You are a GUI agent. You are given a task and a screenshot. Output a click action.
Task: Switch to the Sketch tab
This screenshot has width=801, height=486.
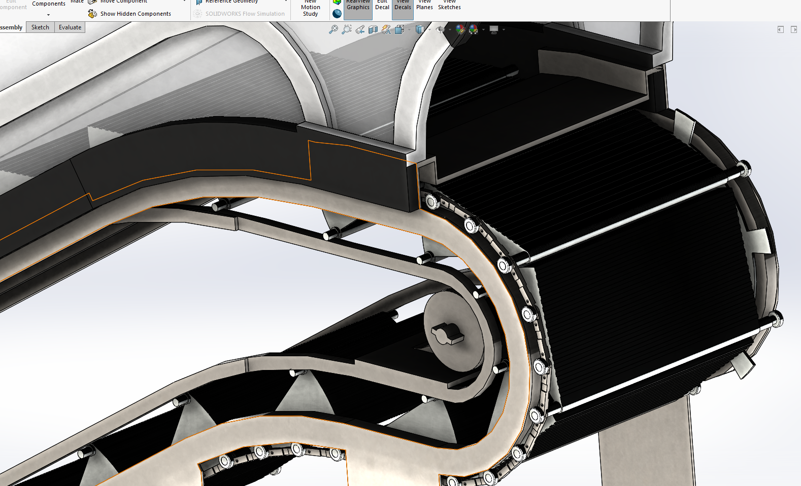pos(40,27)
